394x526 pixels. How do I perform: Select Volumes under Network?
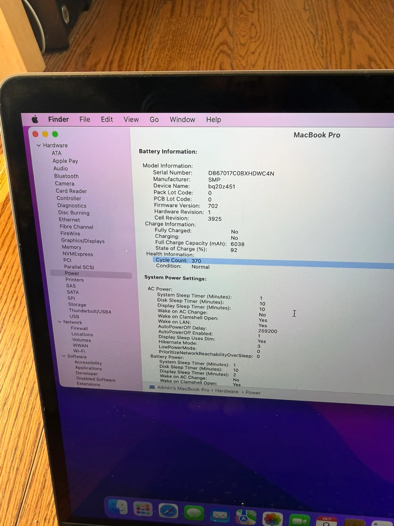tap(82, 340)
